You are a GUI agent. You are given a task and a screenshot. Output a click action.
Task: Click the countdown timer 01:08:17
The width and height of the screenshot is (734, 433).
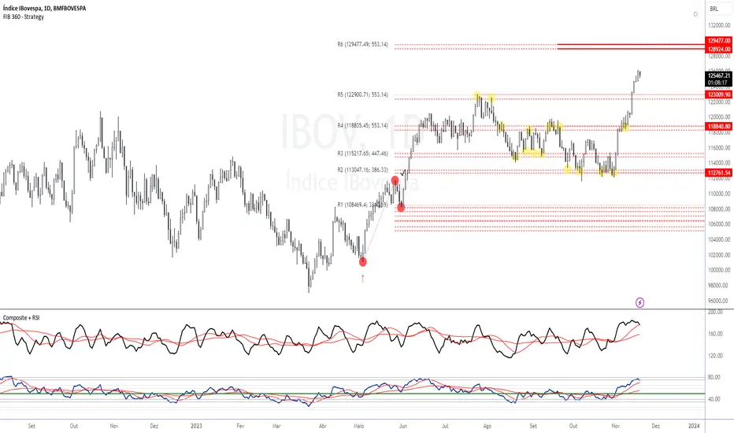717,83
